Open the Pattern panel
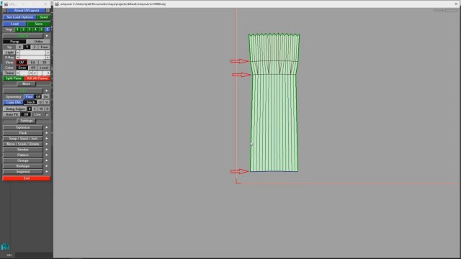 (23, 155)
